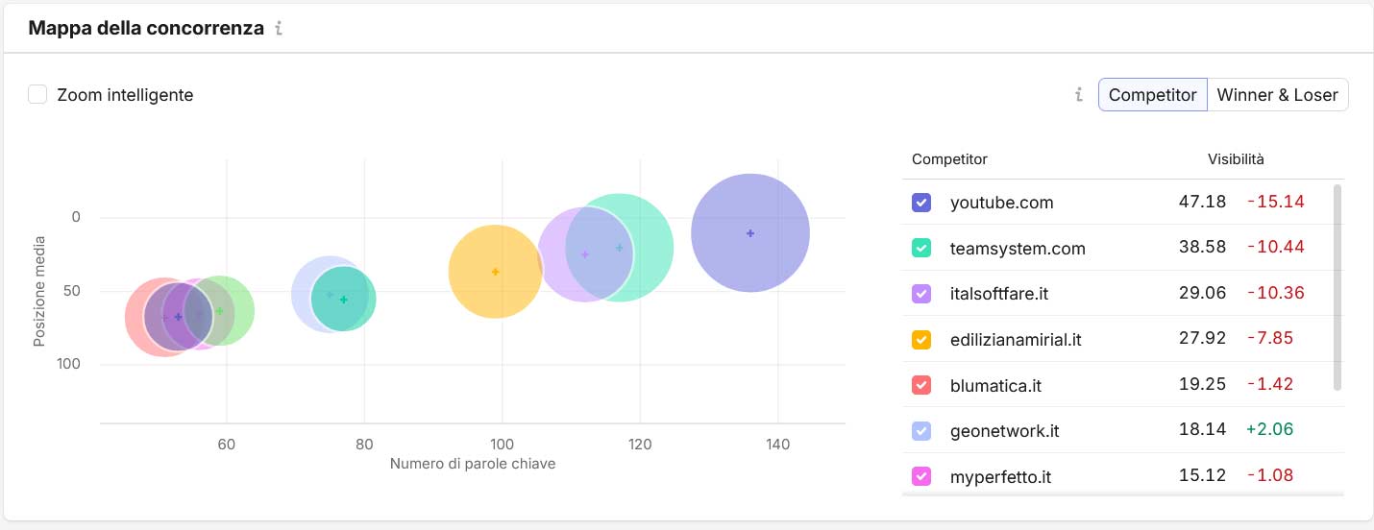1374x530 pixels.
Task: Click the teal teamsystem.com bubble's cross marker
Action: (x=620, y=248)
